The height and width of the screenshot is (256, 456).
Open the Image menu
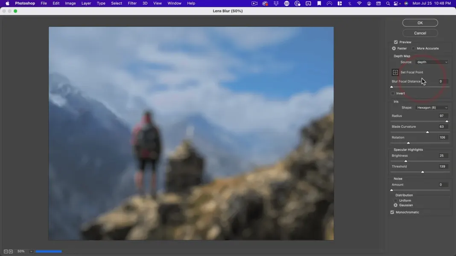(70, 3)
